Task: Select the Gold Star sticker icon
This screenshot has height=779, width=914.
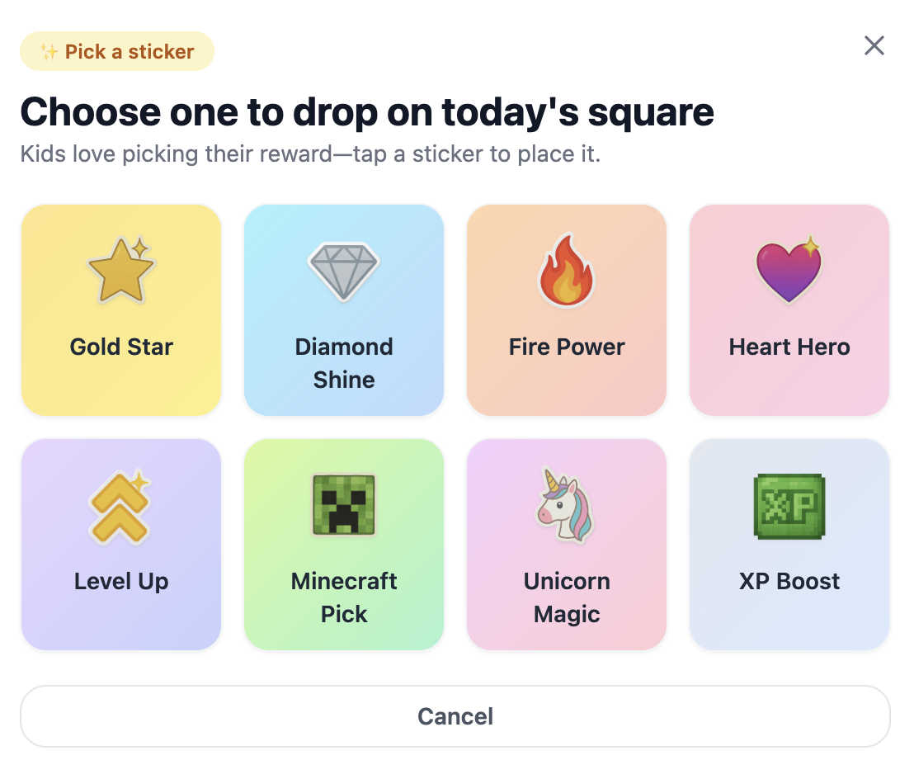Action: point(120,267)
